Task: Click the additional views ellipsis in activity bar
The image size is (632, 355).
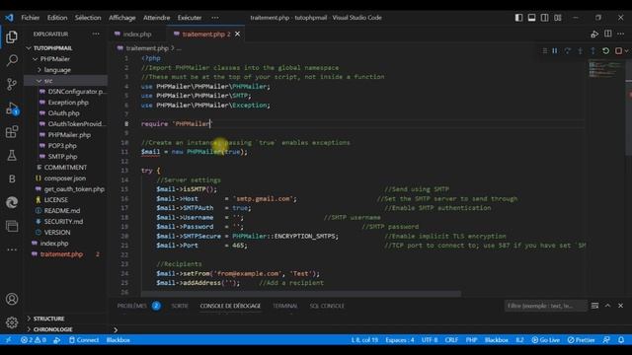Action: 12,249
